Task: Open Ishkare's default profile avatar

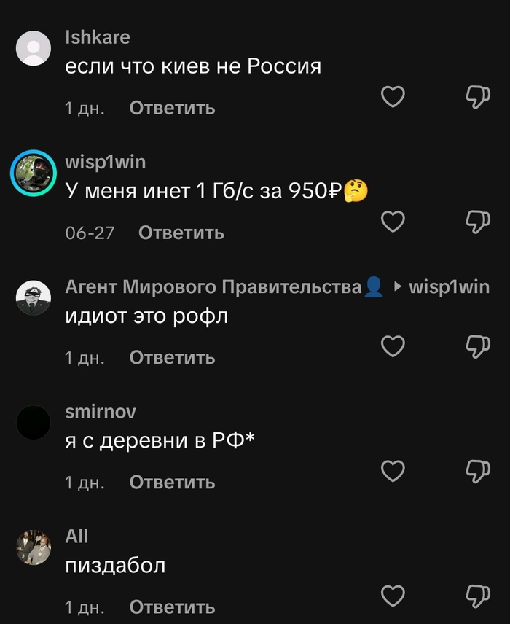Action: click(x=34, y=48)
